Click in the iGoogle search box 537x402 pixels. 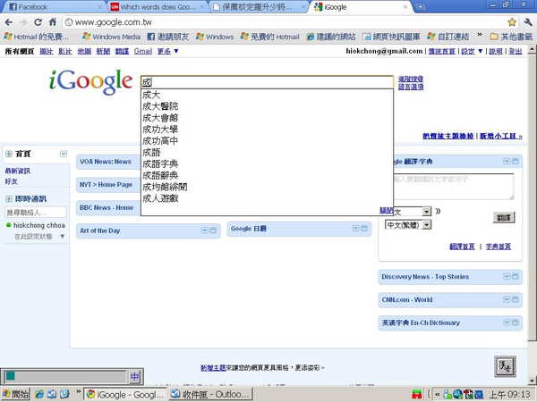[x=267, y=82]
